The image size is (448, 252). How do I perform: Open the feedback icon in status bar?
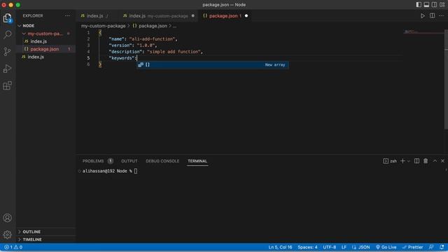(x=431, y=247)
